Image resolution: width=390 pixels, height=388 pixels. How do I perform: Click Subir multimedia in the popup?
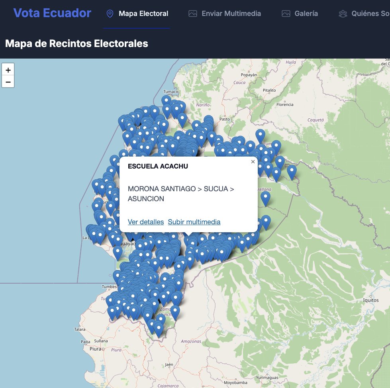tap(194, 222)
